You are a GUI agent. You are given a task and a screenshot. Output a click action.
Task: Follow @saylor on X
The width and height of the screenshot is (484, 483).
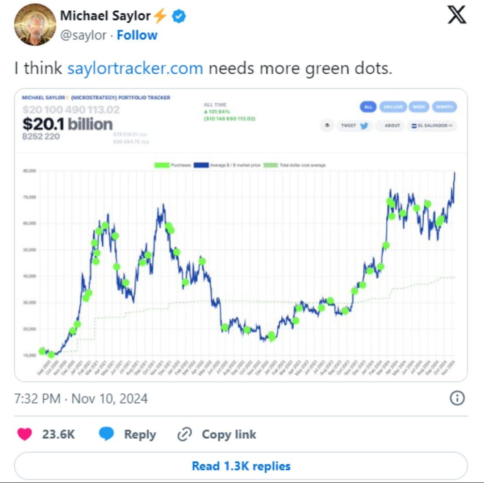tap(137, 35)
